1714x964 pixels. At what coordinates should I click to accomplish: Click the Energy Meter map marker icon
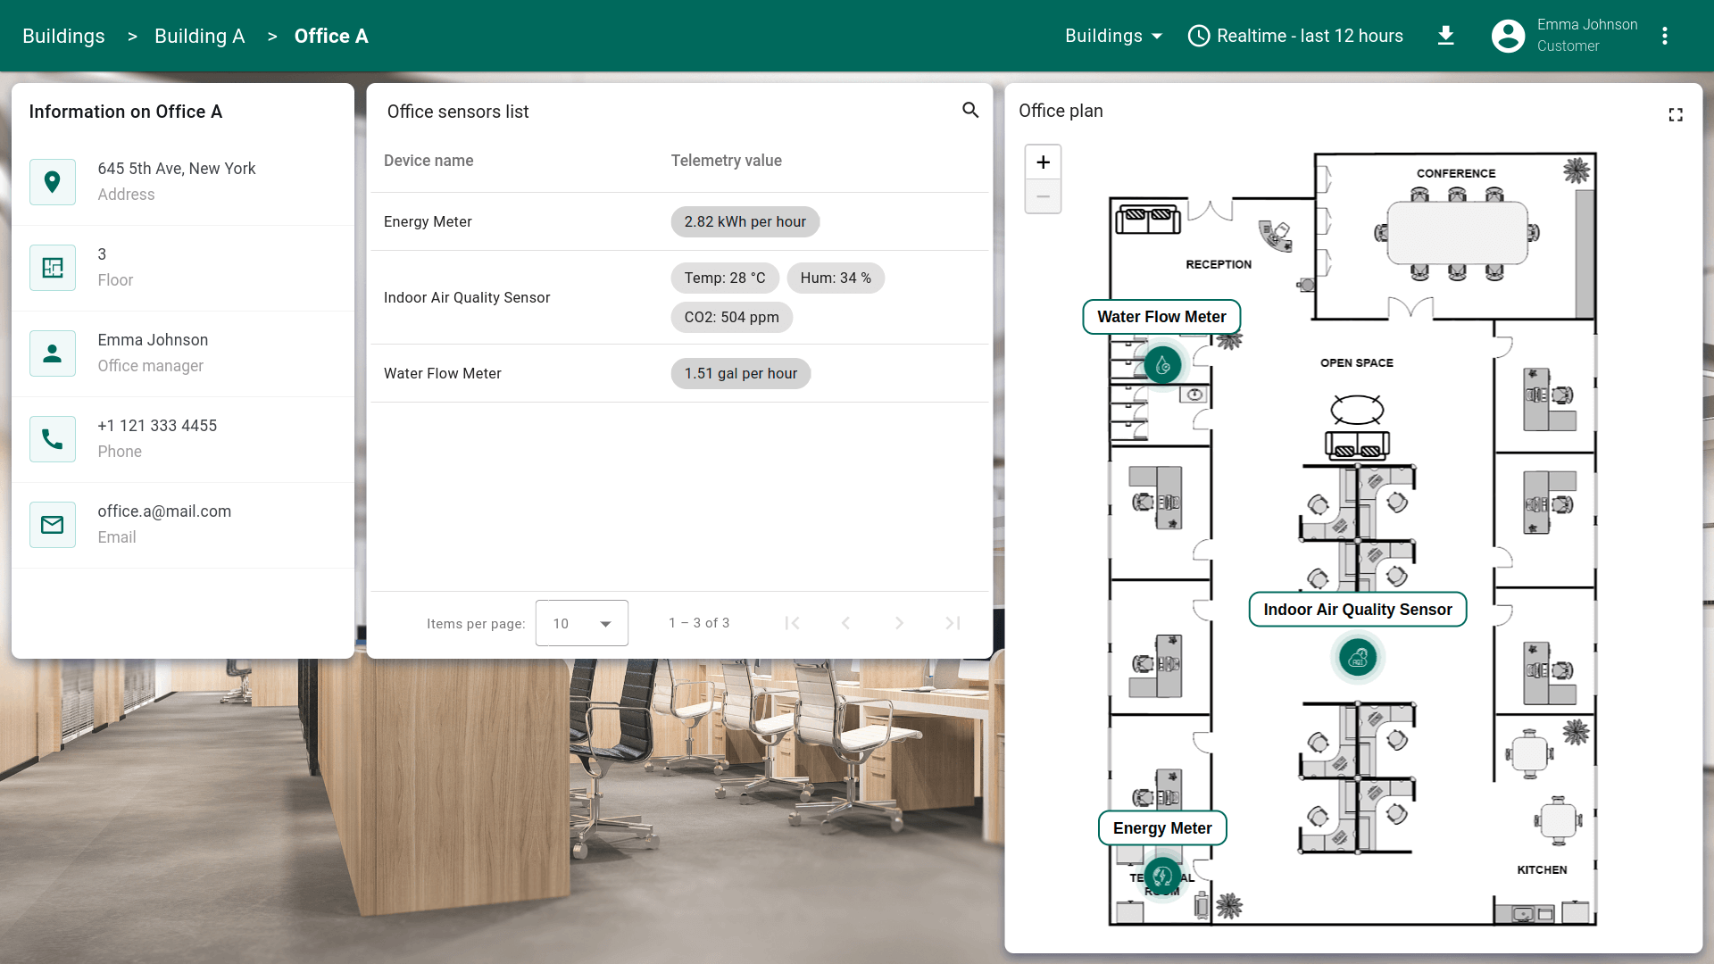1162,877
